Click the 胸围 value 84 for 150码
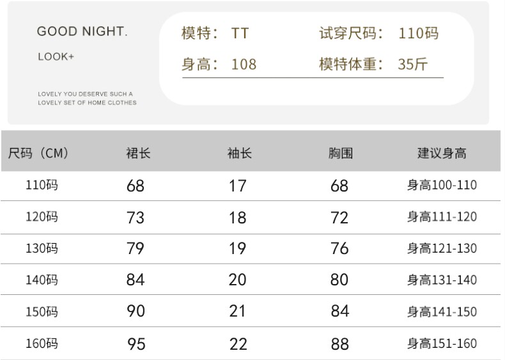Viewport: 505px width, 360px height. pyautogui.click(x=340, y=311)
